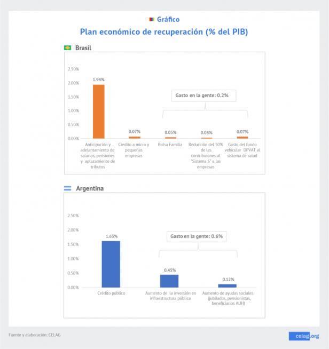
Task: Click the "Bolsa Familia" axis label
Action: point(170,145)
